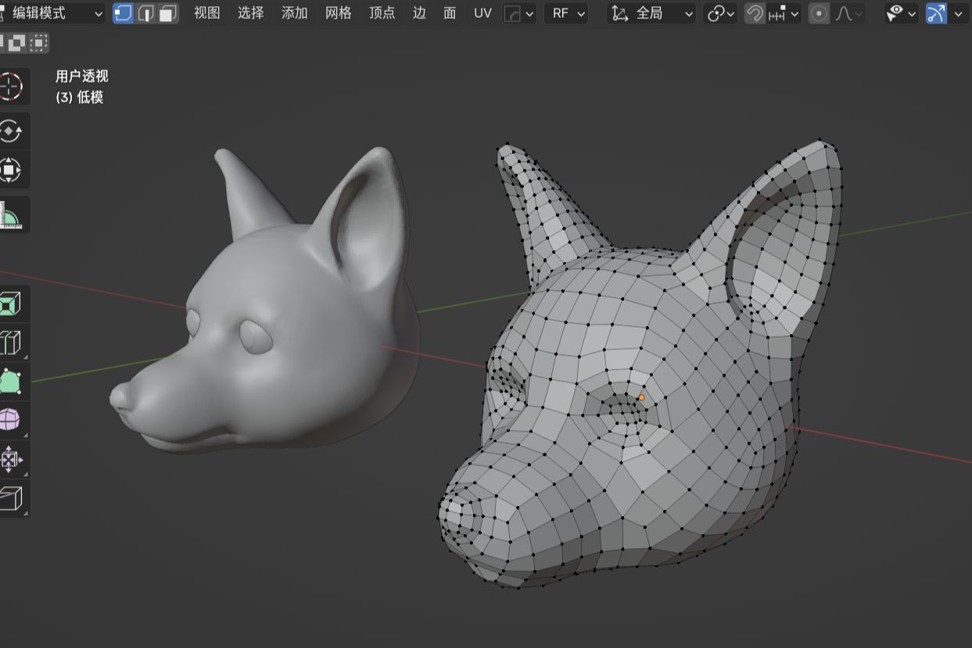Select a vertex near the wireframe model's eye
The width and height of the screenshot is (972, 648).
click(x=640, y=397)
